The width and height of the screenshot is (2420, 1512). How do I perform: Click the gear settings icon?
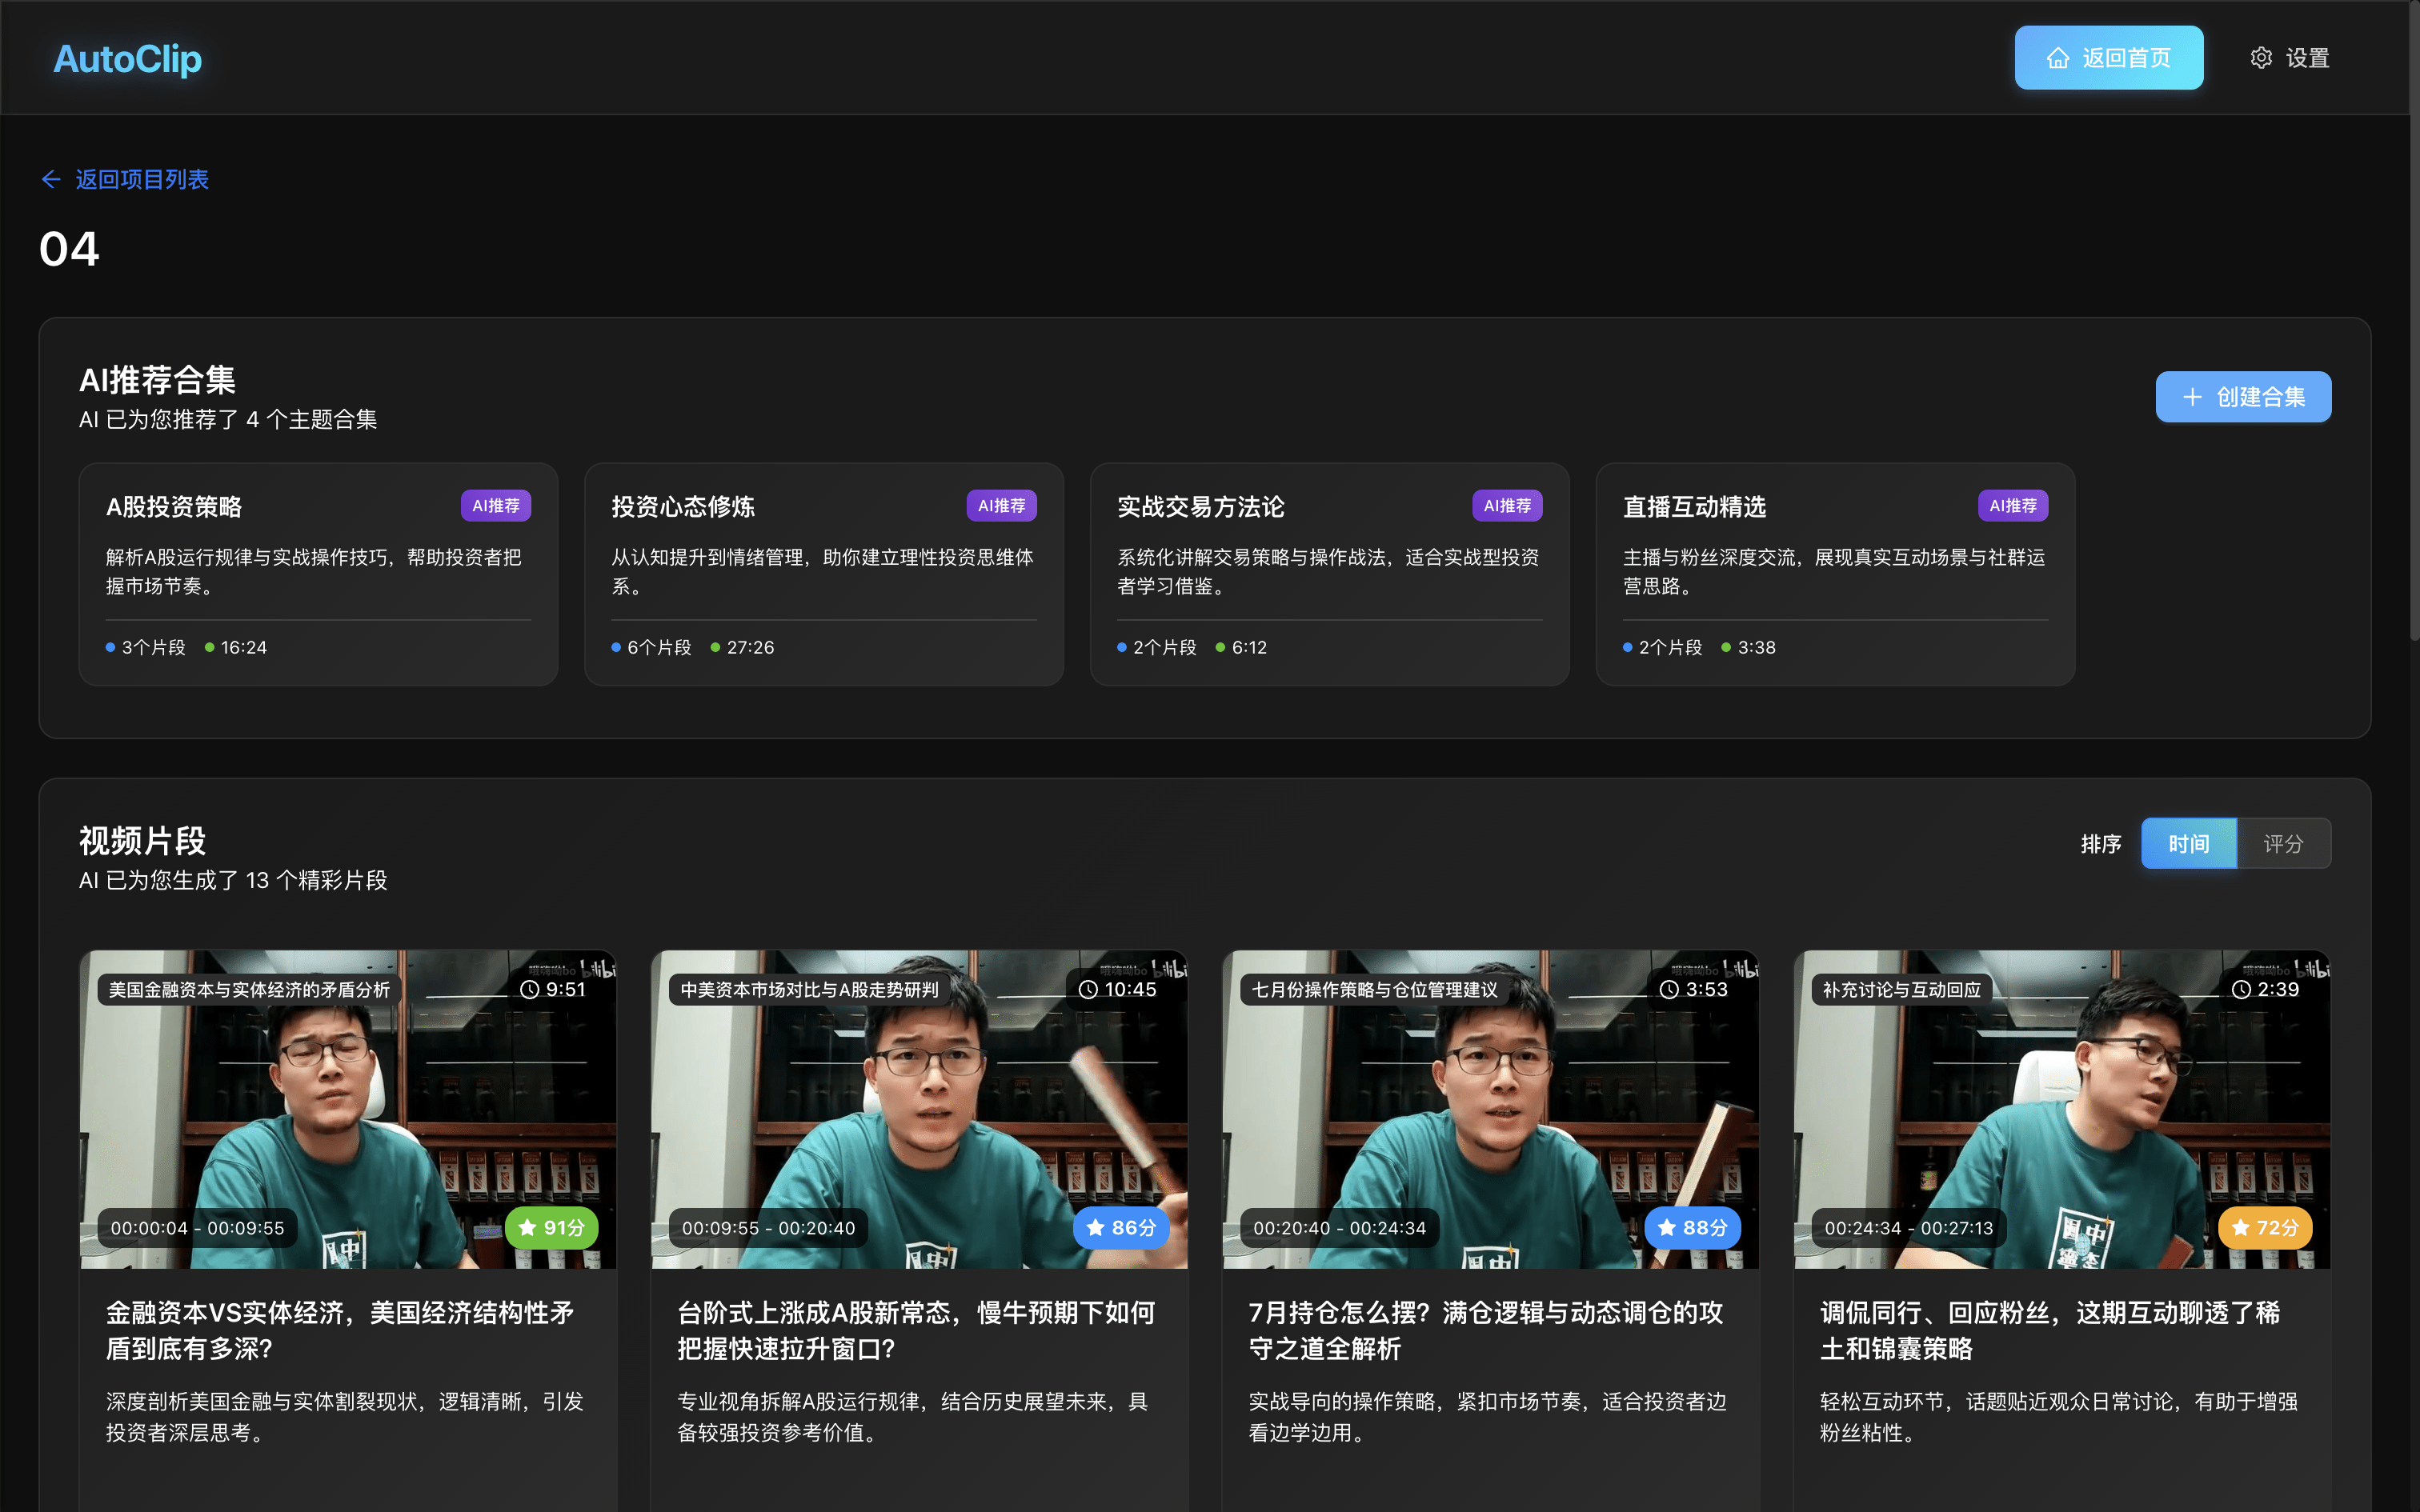click(2261, 58)
